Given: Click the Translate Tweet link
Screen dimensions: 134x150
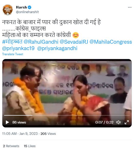Looking at the screenshot, I should [13, 54].
